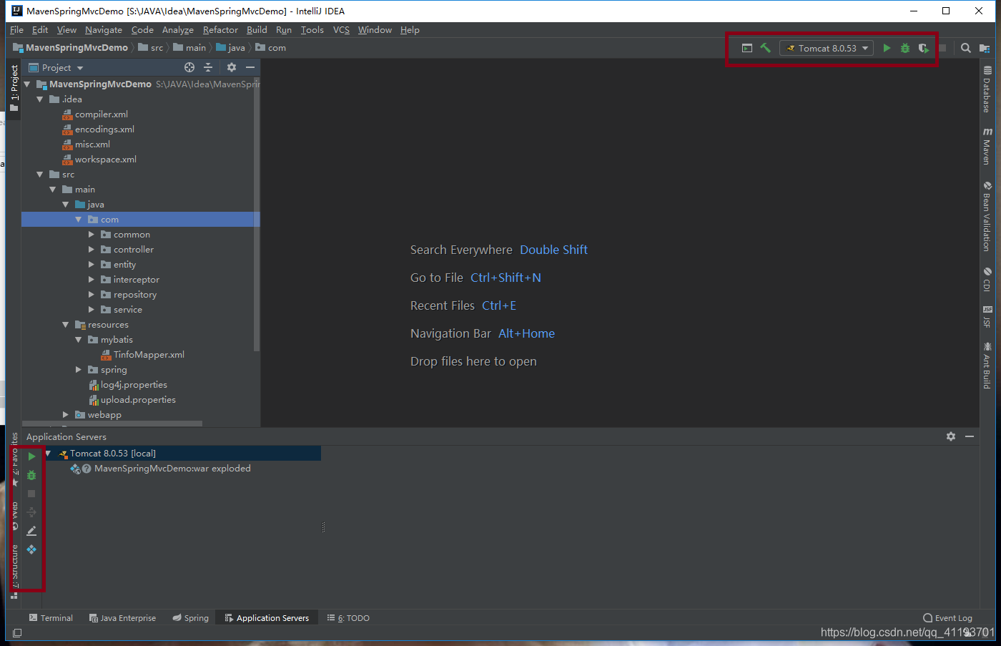This screenshot has height=646, width=1001.
Task: Run Tomcat with Coverage icon
Action: coord(924,48)
